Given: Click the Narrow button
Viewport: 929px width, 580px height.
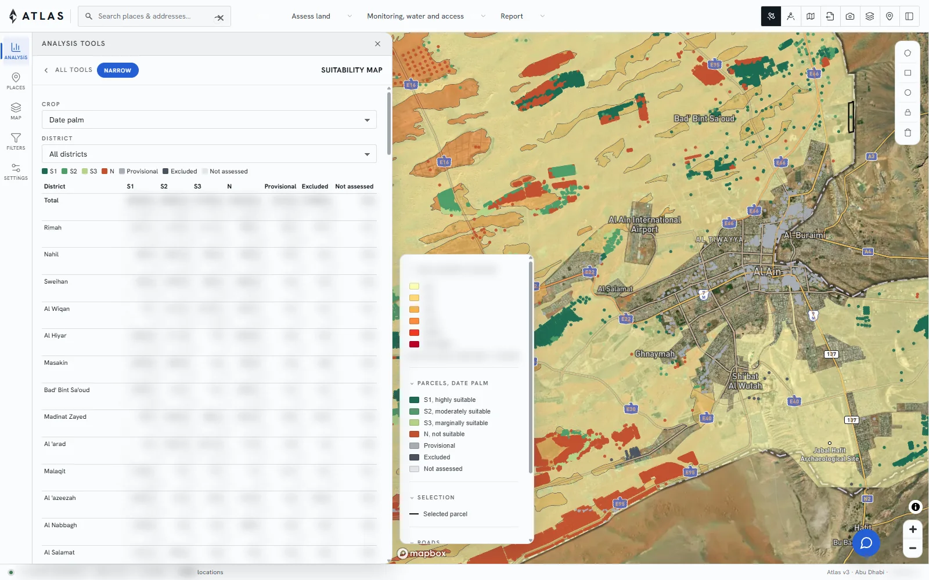Looking at the screenshot, I should click(x=118, y=70).
